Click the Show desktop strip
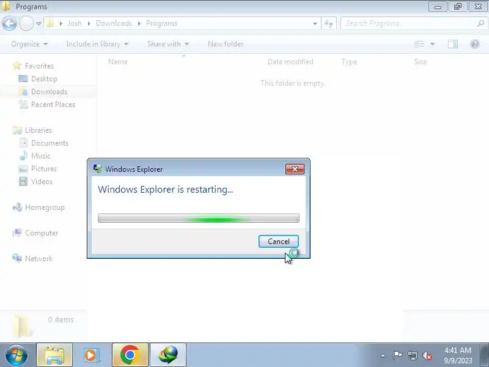 pos(485,355)
